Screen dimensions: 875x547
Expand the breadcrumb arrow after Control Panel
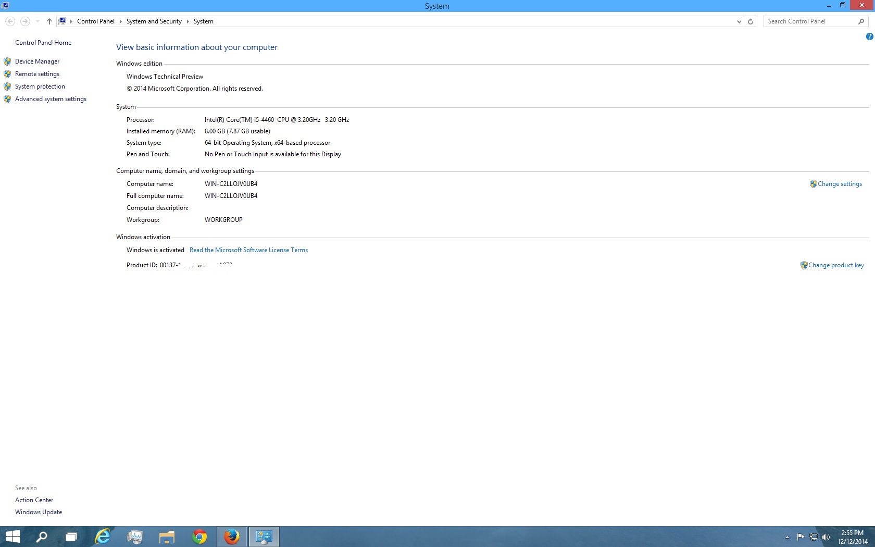(x=120, y=21)
